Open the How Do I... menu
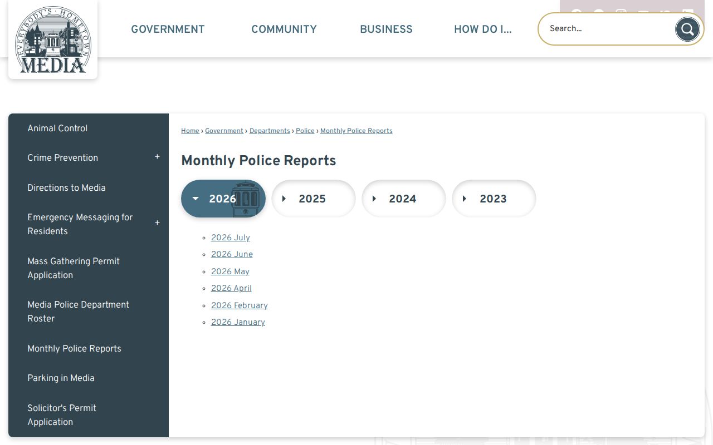The image size is (713, 445). pos(483,29)
